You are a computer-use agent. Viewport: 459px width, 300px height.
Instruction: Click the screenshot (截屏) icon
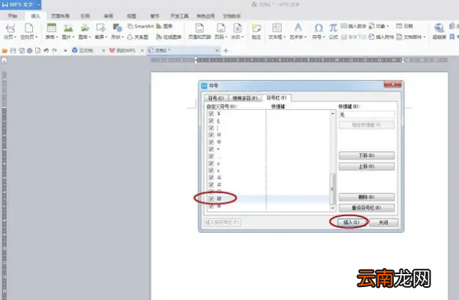[x=101, y=28]
